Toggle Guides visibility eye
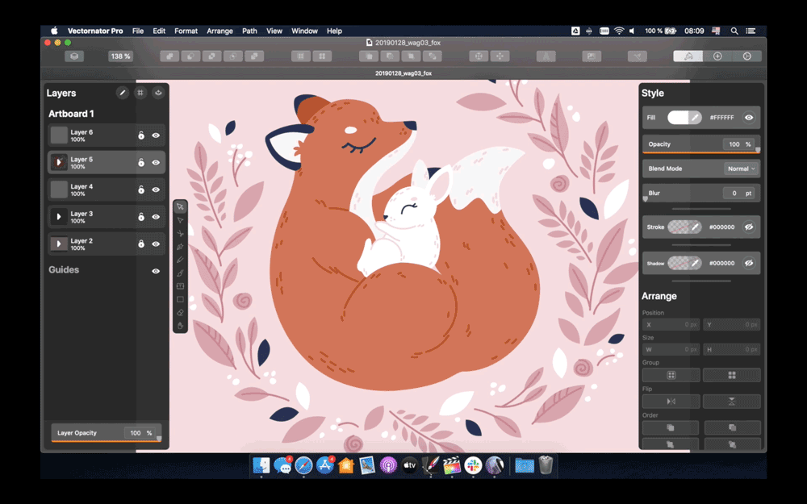The width and height of the screenshot is (807, 504). coord(156,271)
